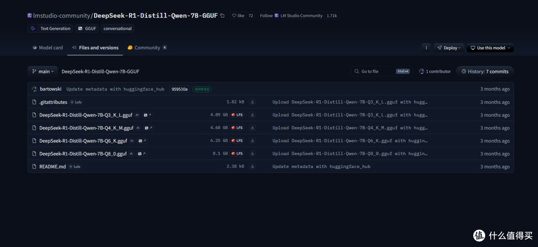Click Safe badge beside .gitattributes
Viewport: 538px width, 247px height.
76,102
